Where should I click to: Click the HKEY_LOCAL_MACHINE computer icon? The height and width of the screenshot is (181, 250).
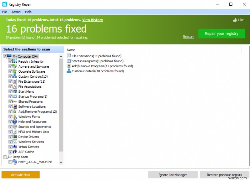pyautogui.click(x=15, y=162)
